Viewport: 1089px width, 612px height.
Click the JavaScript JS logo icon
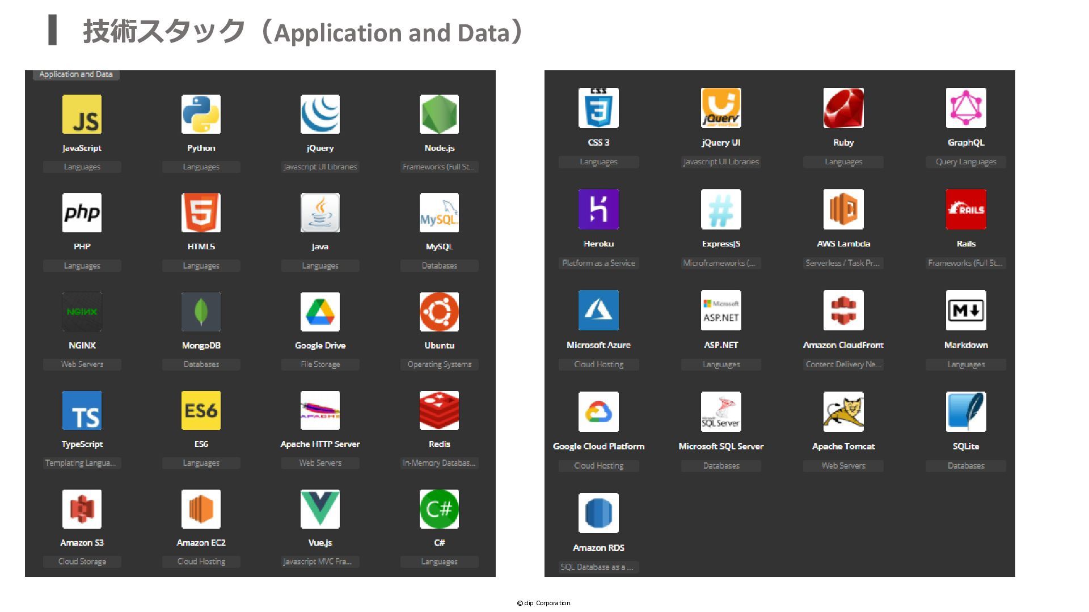point(82,114)
